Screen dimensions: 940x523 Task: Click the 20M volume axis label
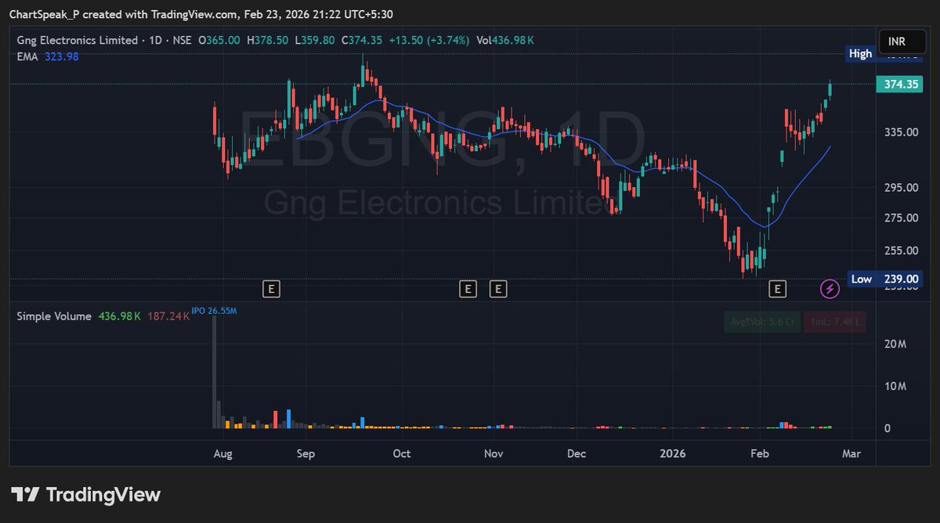(895, 344)
